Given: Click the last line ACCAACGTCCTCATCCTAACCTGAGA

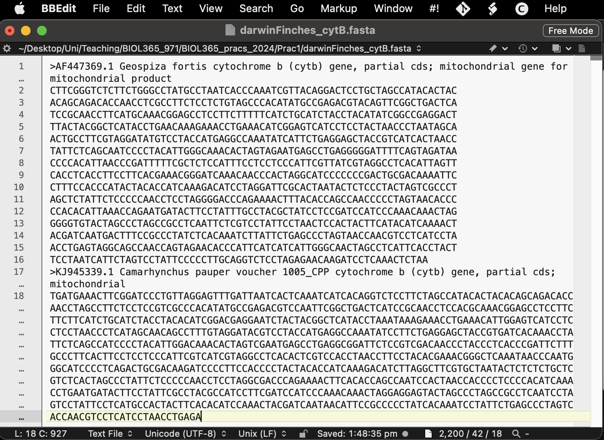Looking at the screenshot, I should [x=125, y=417].
